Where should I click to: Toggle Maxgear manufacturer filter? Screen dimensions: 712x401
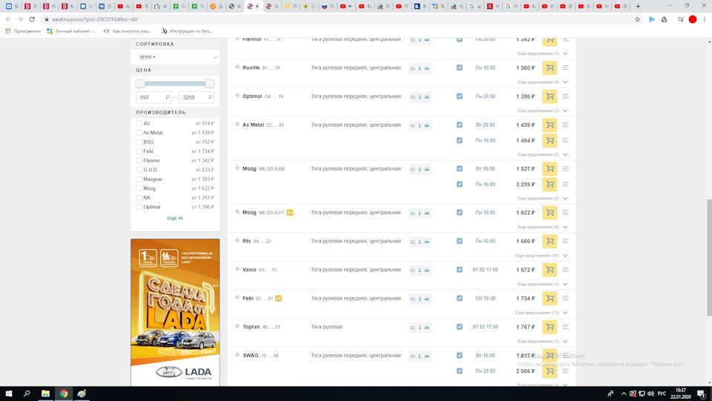[x=139, y=179]
